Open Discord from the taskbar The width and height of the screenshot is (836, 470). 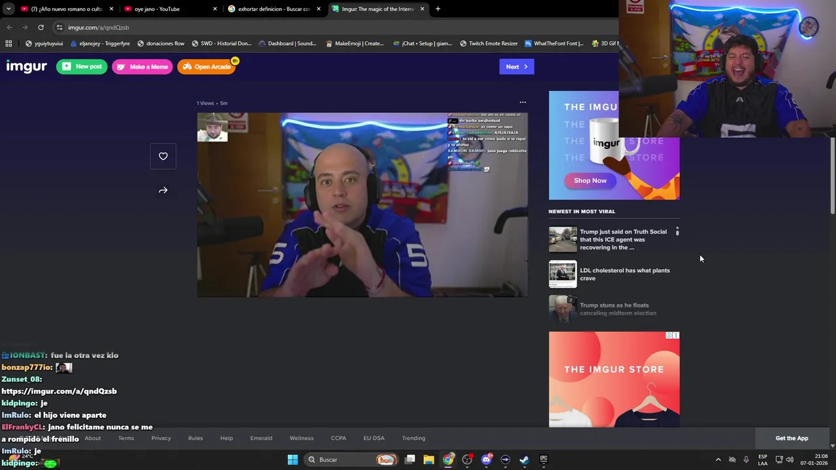(486, 460)
